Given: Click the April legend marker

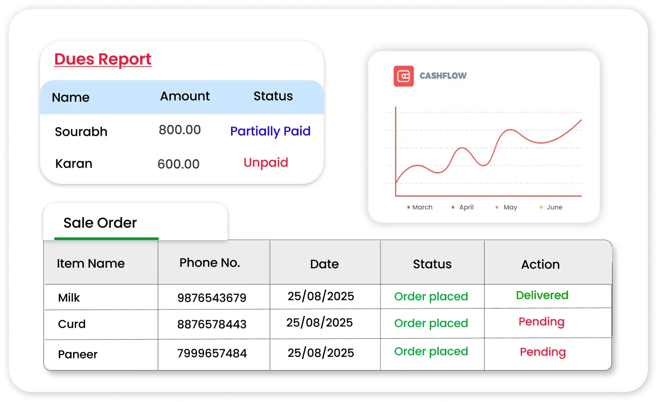Looking at the screenshot, I should pos(453,207).
